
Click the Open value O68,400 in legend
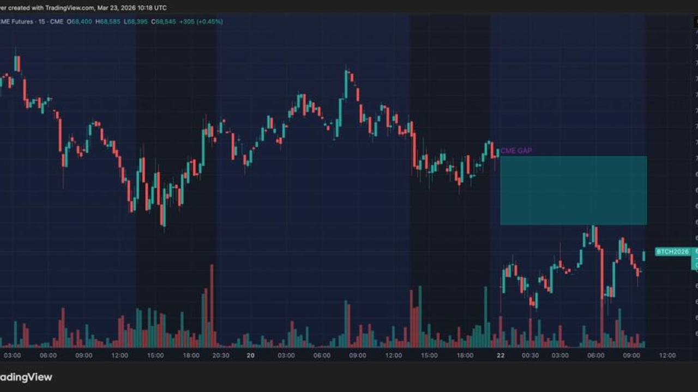(x=80, y=22)
